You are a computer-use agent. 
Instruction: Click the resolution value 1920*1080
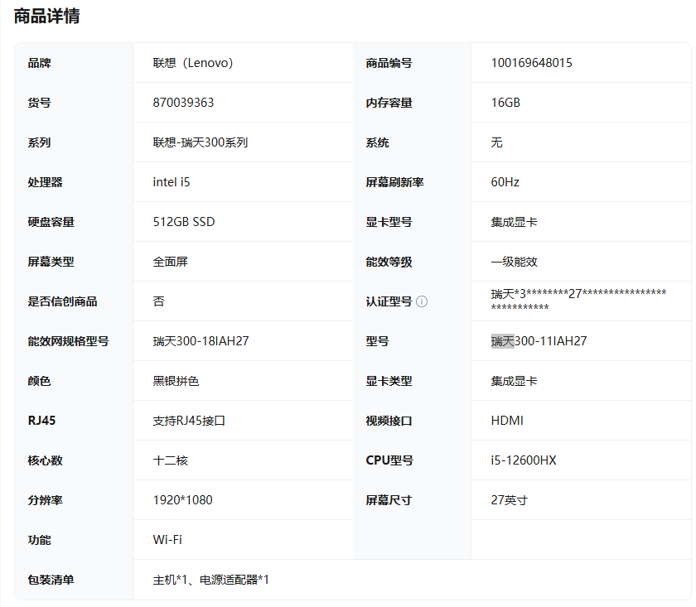[x=182, y=500]
